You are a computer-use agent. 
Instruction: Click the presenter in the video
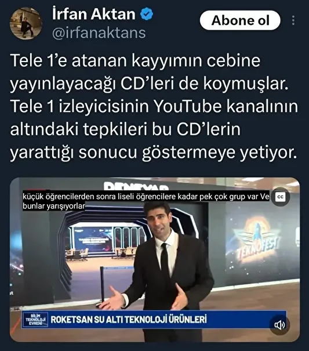pos(161,269)
